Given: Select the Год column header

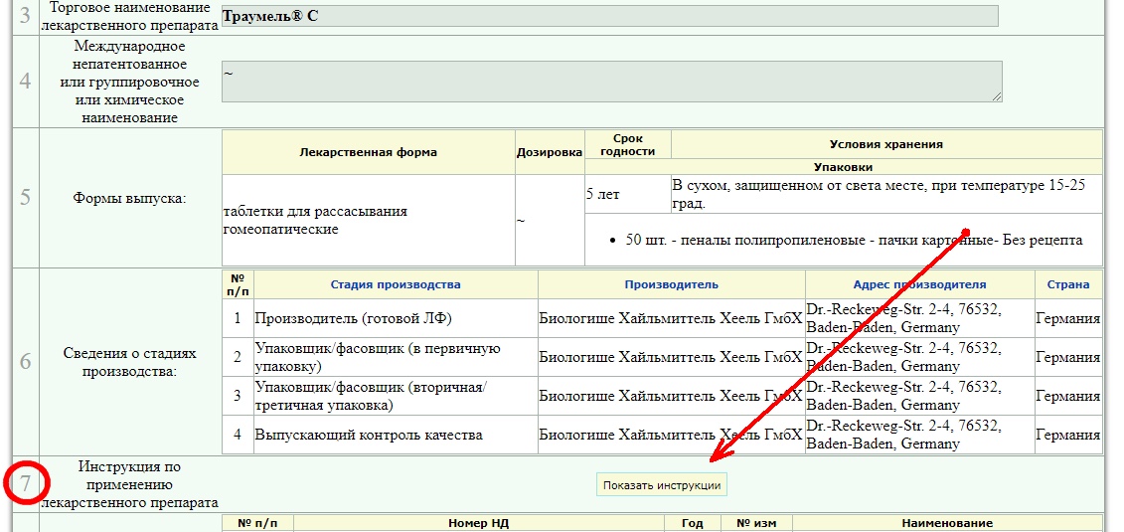Looking at the screenshot, I should click(x=692, y=523).
